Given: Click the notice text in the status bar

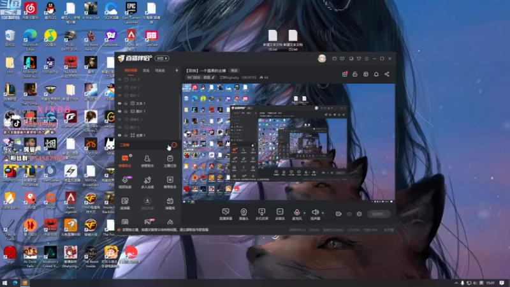Looking at the screenshot, I should tap(165, 230).
